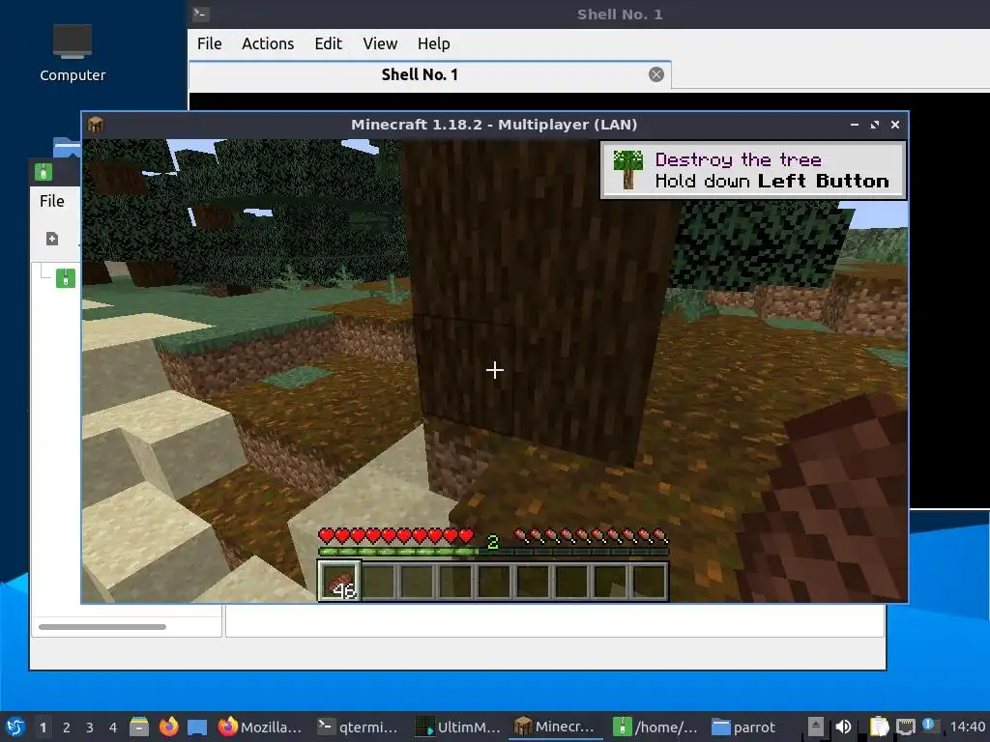Open Edit menu in the terminal
This screenshot has width=990, height=742.
(328, 43)
